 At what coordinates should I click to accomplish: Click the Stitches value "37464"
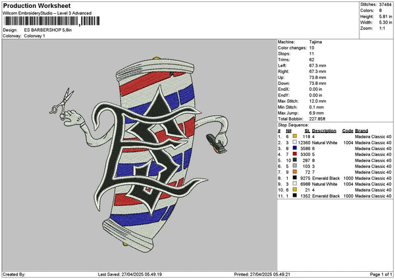click(385, 5)
